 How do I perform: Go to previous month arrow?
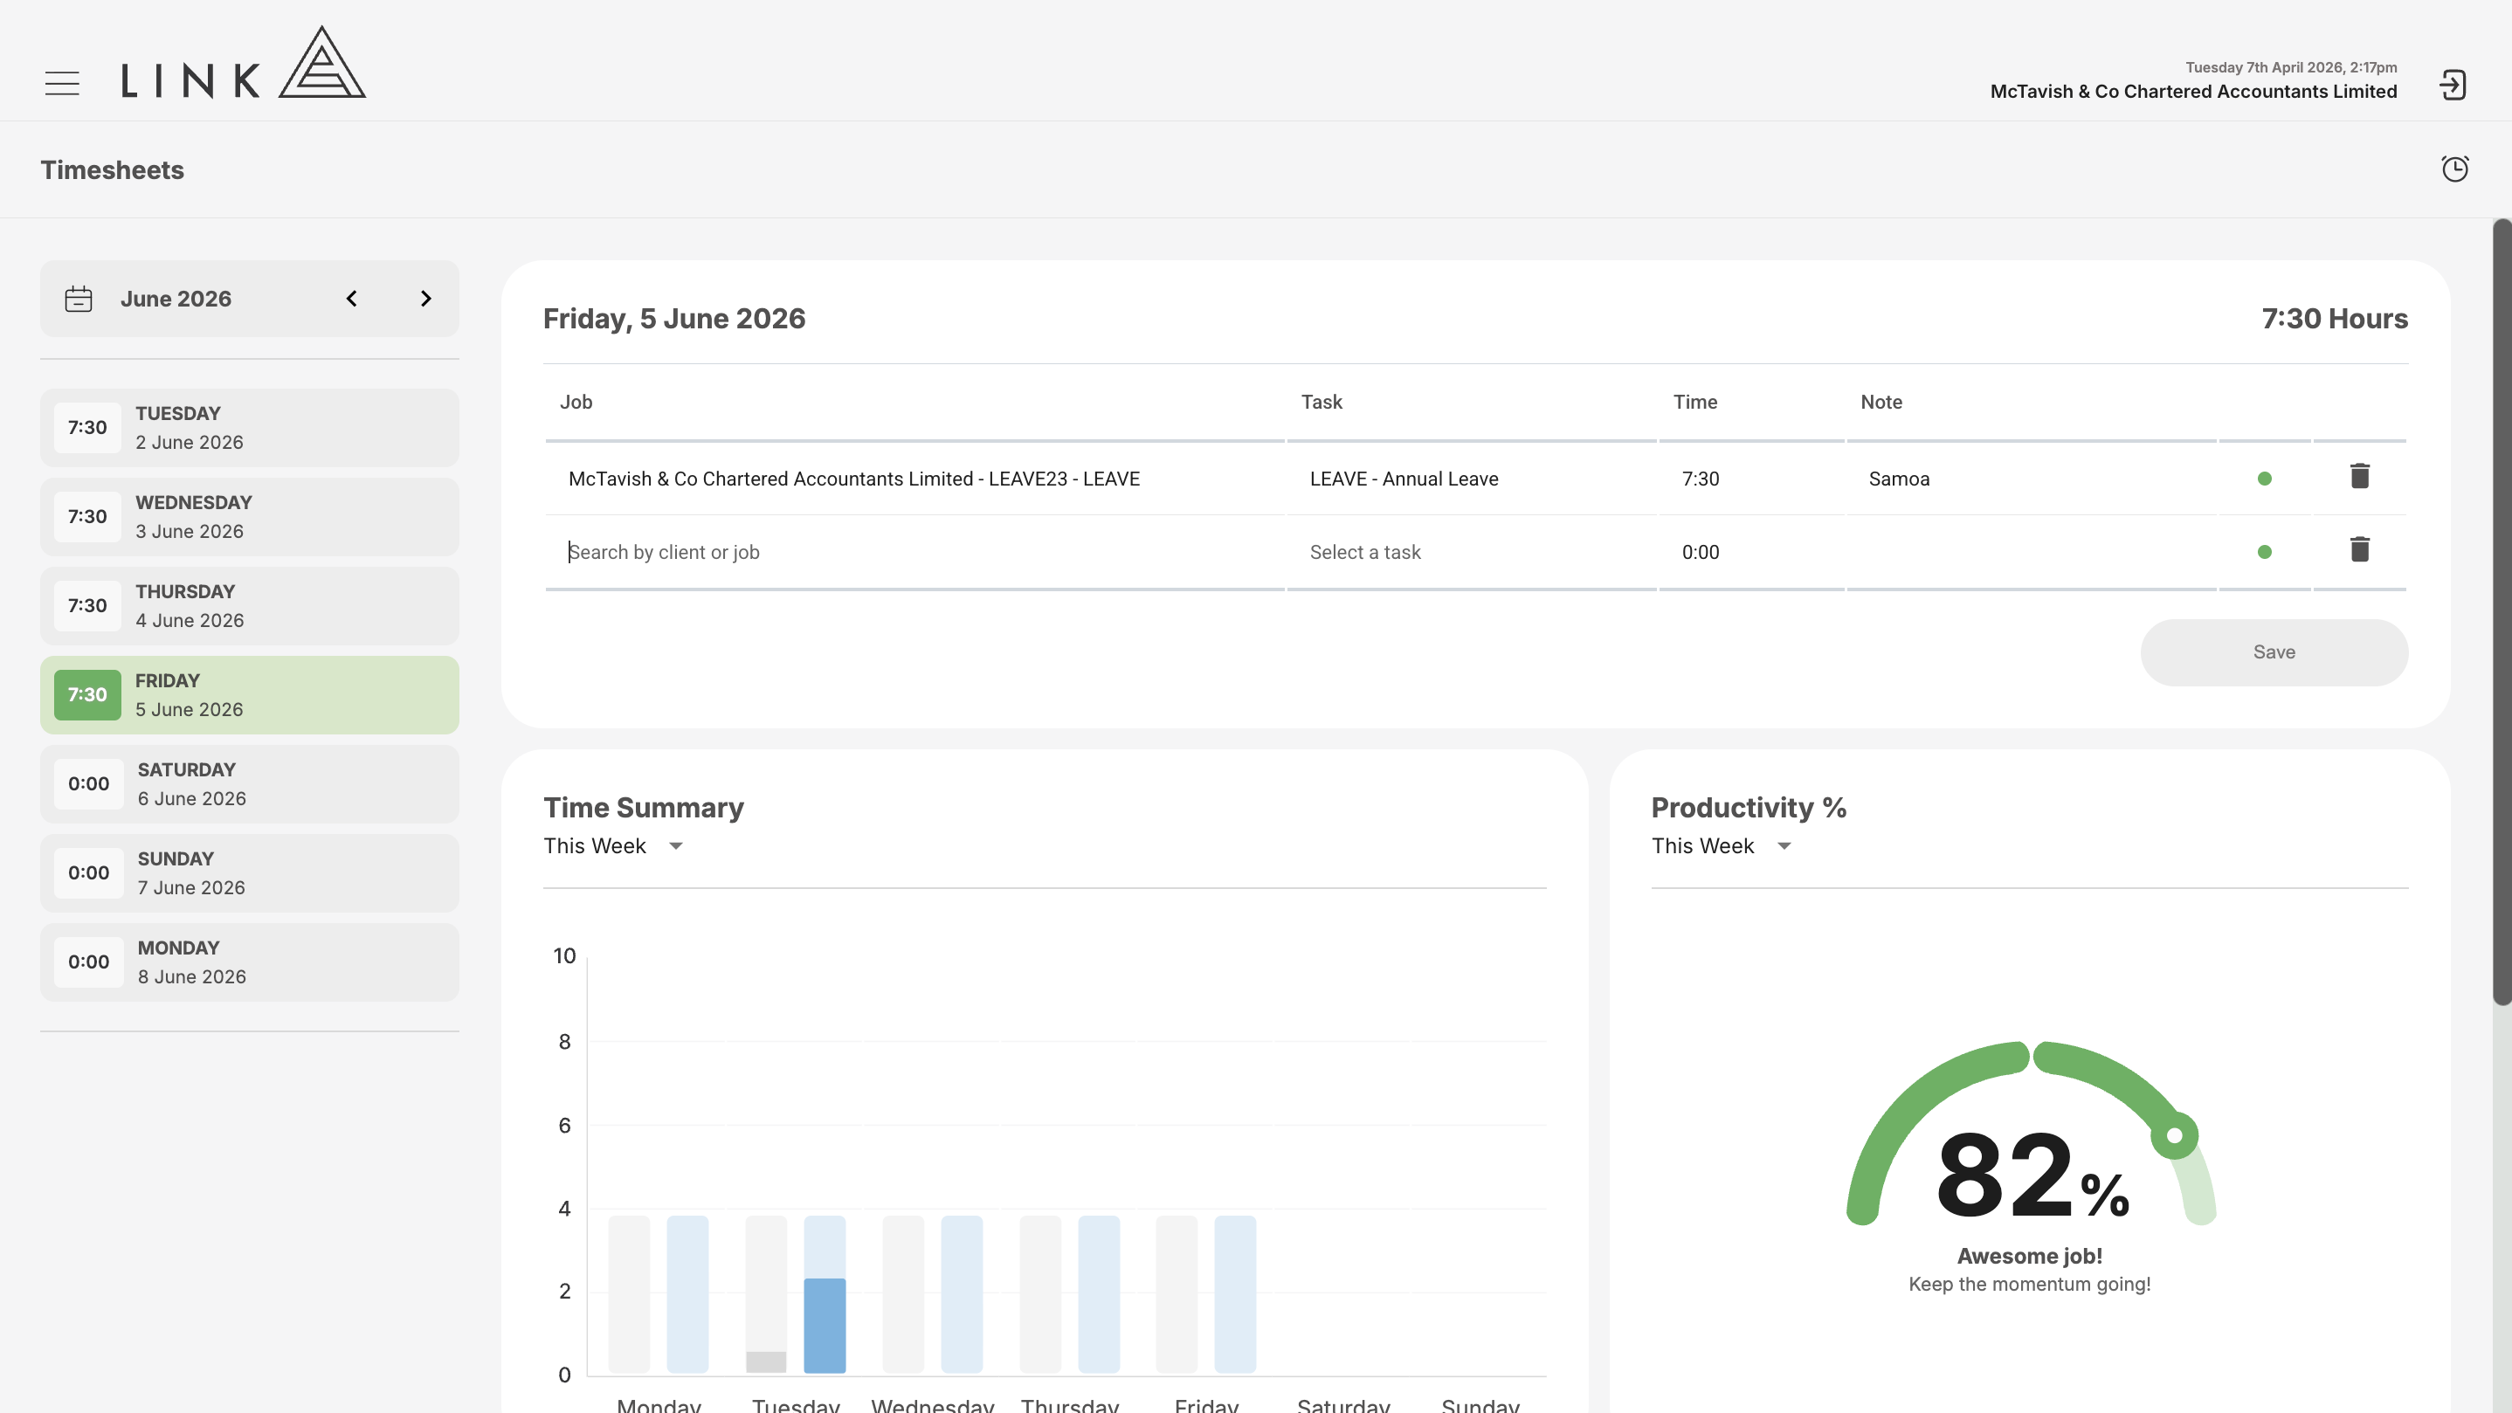pyautogui.click(x=352, y=299)
